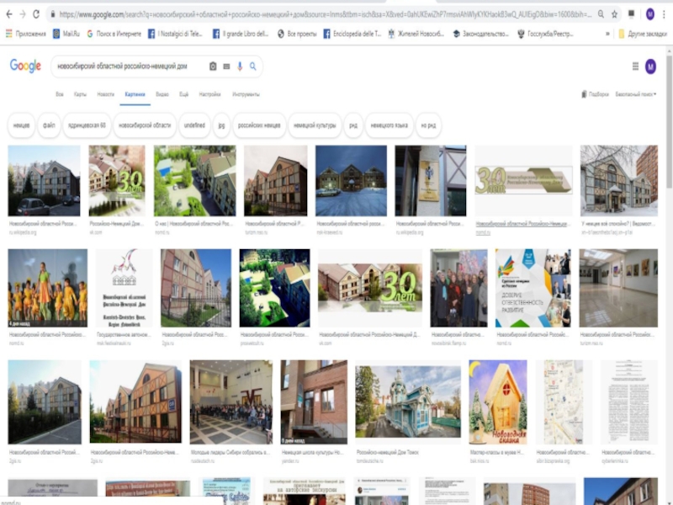Image resolution: width=673 pixels, height=505 pixels.
Task: Click the search by image camera icon
Action: click(213, 66)
